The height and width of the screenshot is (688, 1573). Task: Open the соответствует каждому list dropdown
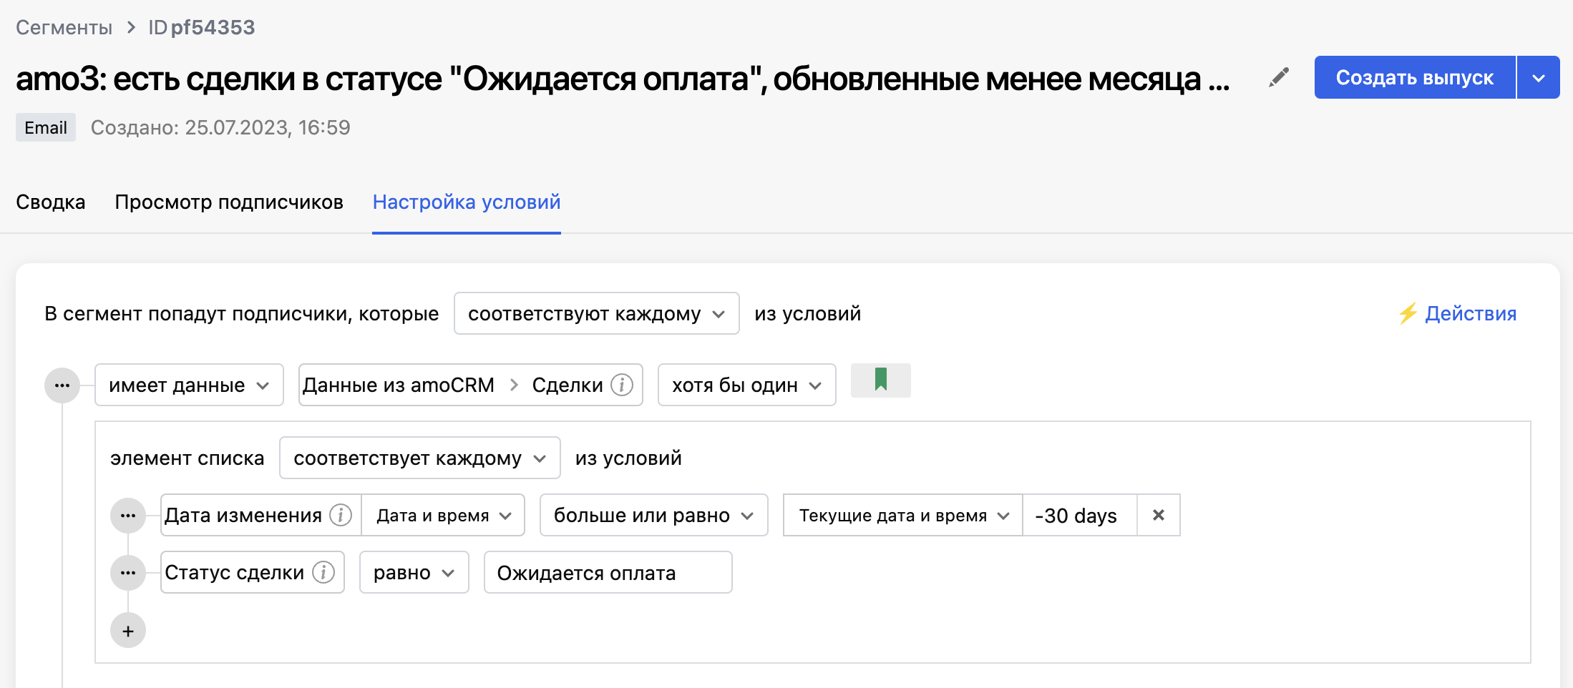[x=419, y=458]
